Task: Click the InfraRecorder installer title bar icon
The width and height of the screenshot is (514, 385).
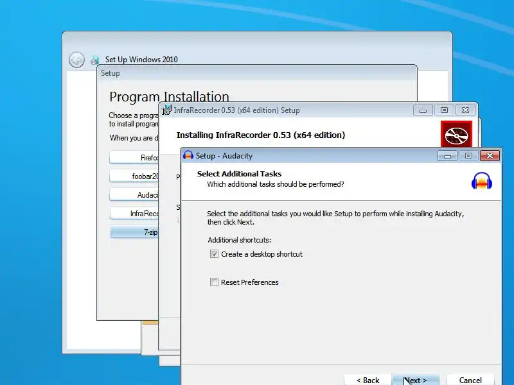Action: point(167,110)
